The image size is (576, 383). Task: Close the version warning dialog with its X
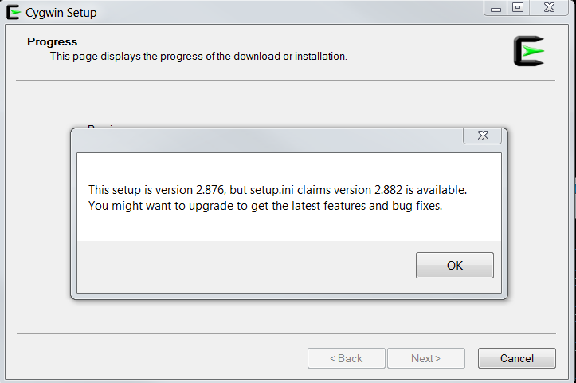tap(482, 136)
